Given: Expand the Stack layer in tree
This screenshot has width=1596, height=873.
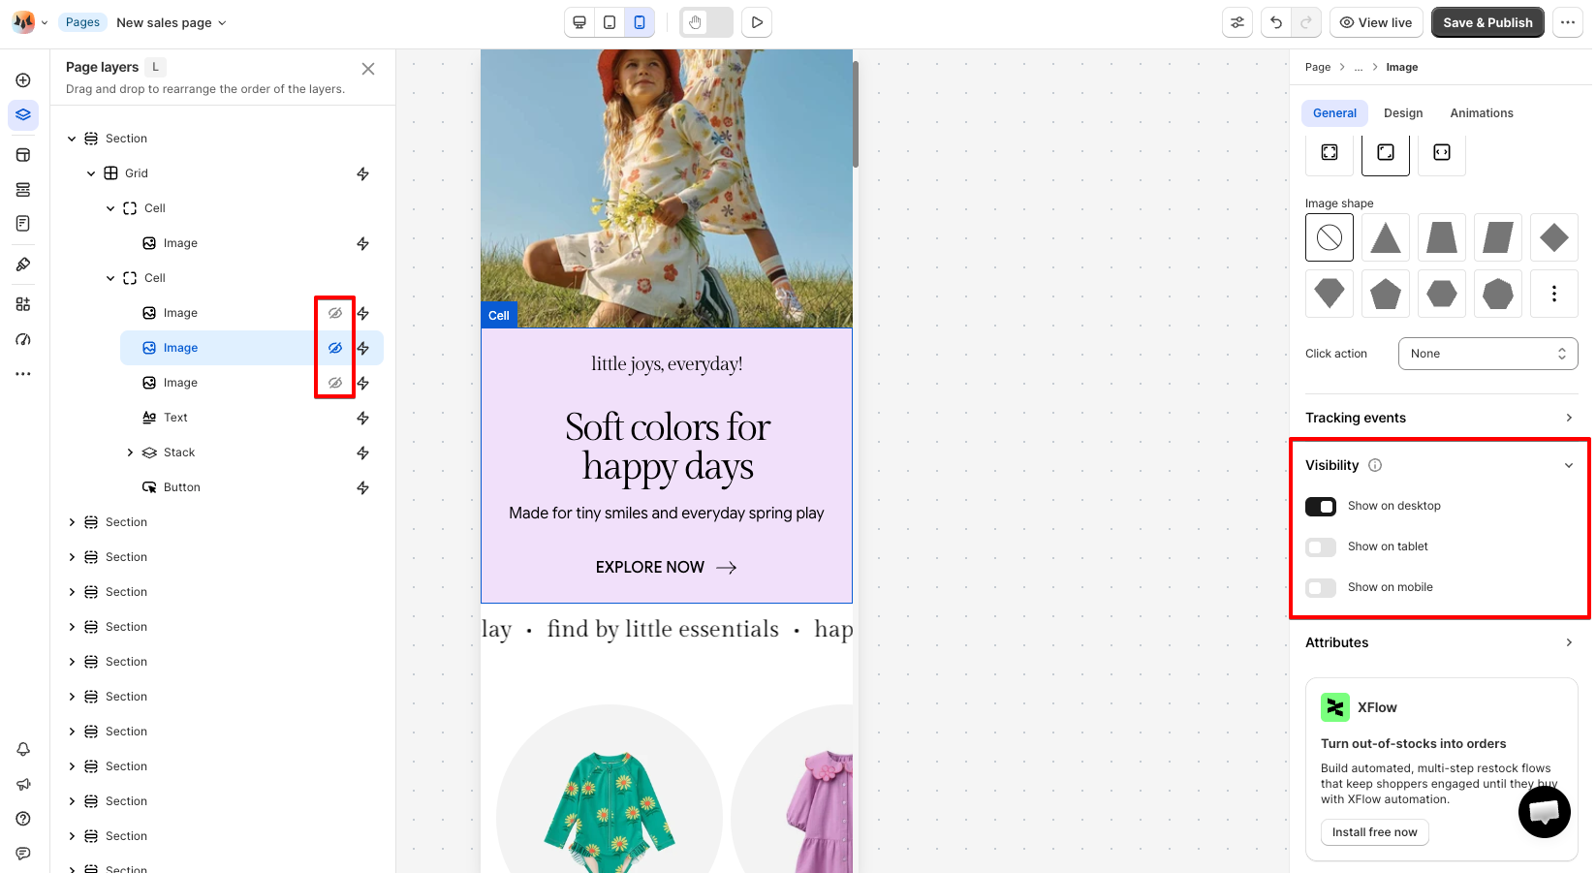Looking at the screenshot, I should pos(130,452).
